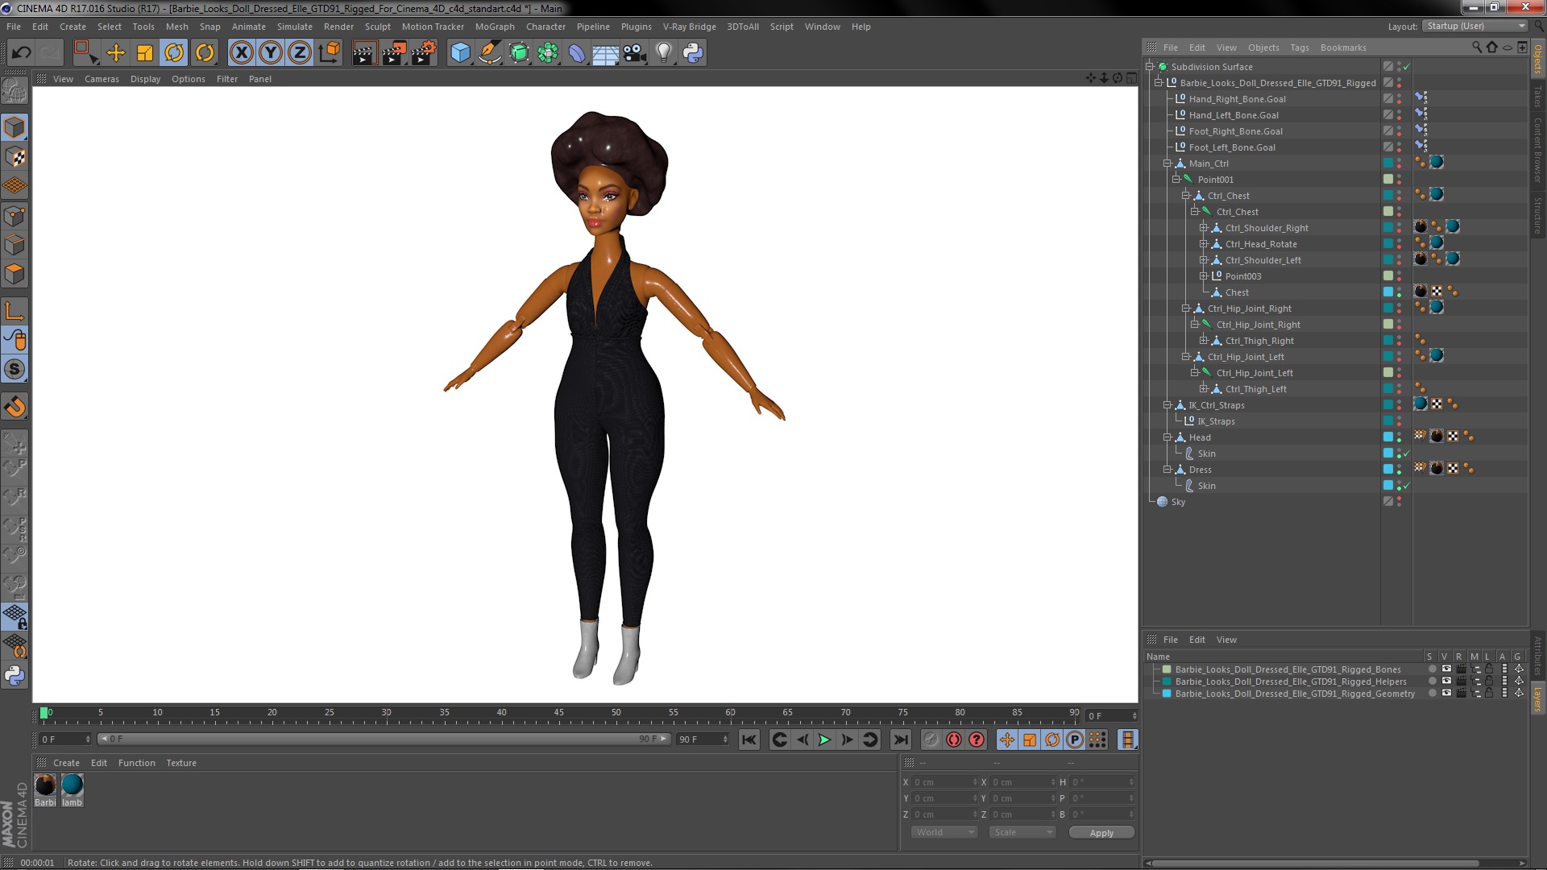
Task: Toggle visibility of Rigged_Helpers layer
Action: coord(1445,681)
